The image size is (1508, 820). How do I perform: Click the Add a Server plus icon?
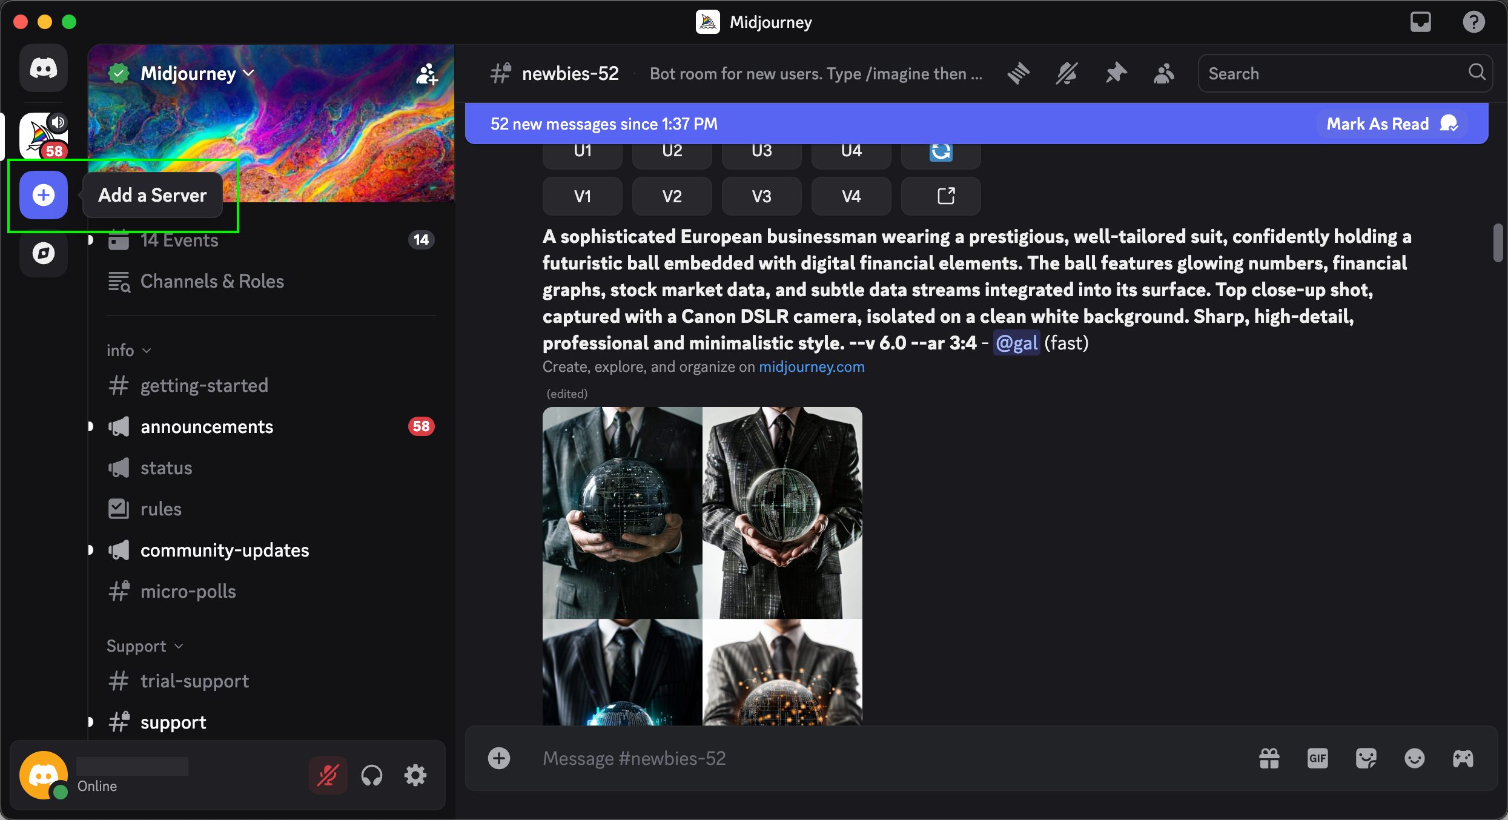[x=44, y=195]
